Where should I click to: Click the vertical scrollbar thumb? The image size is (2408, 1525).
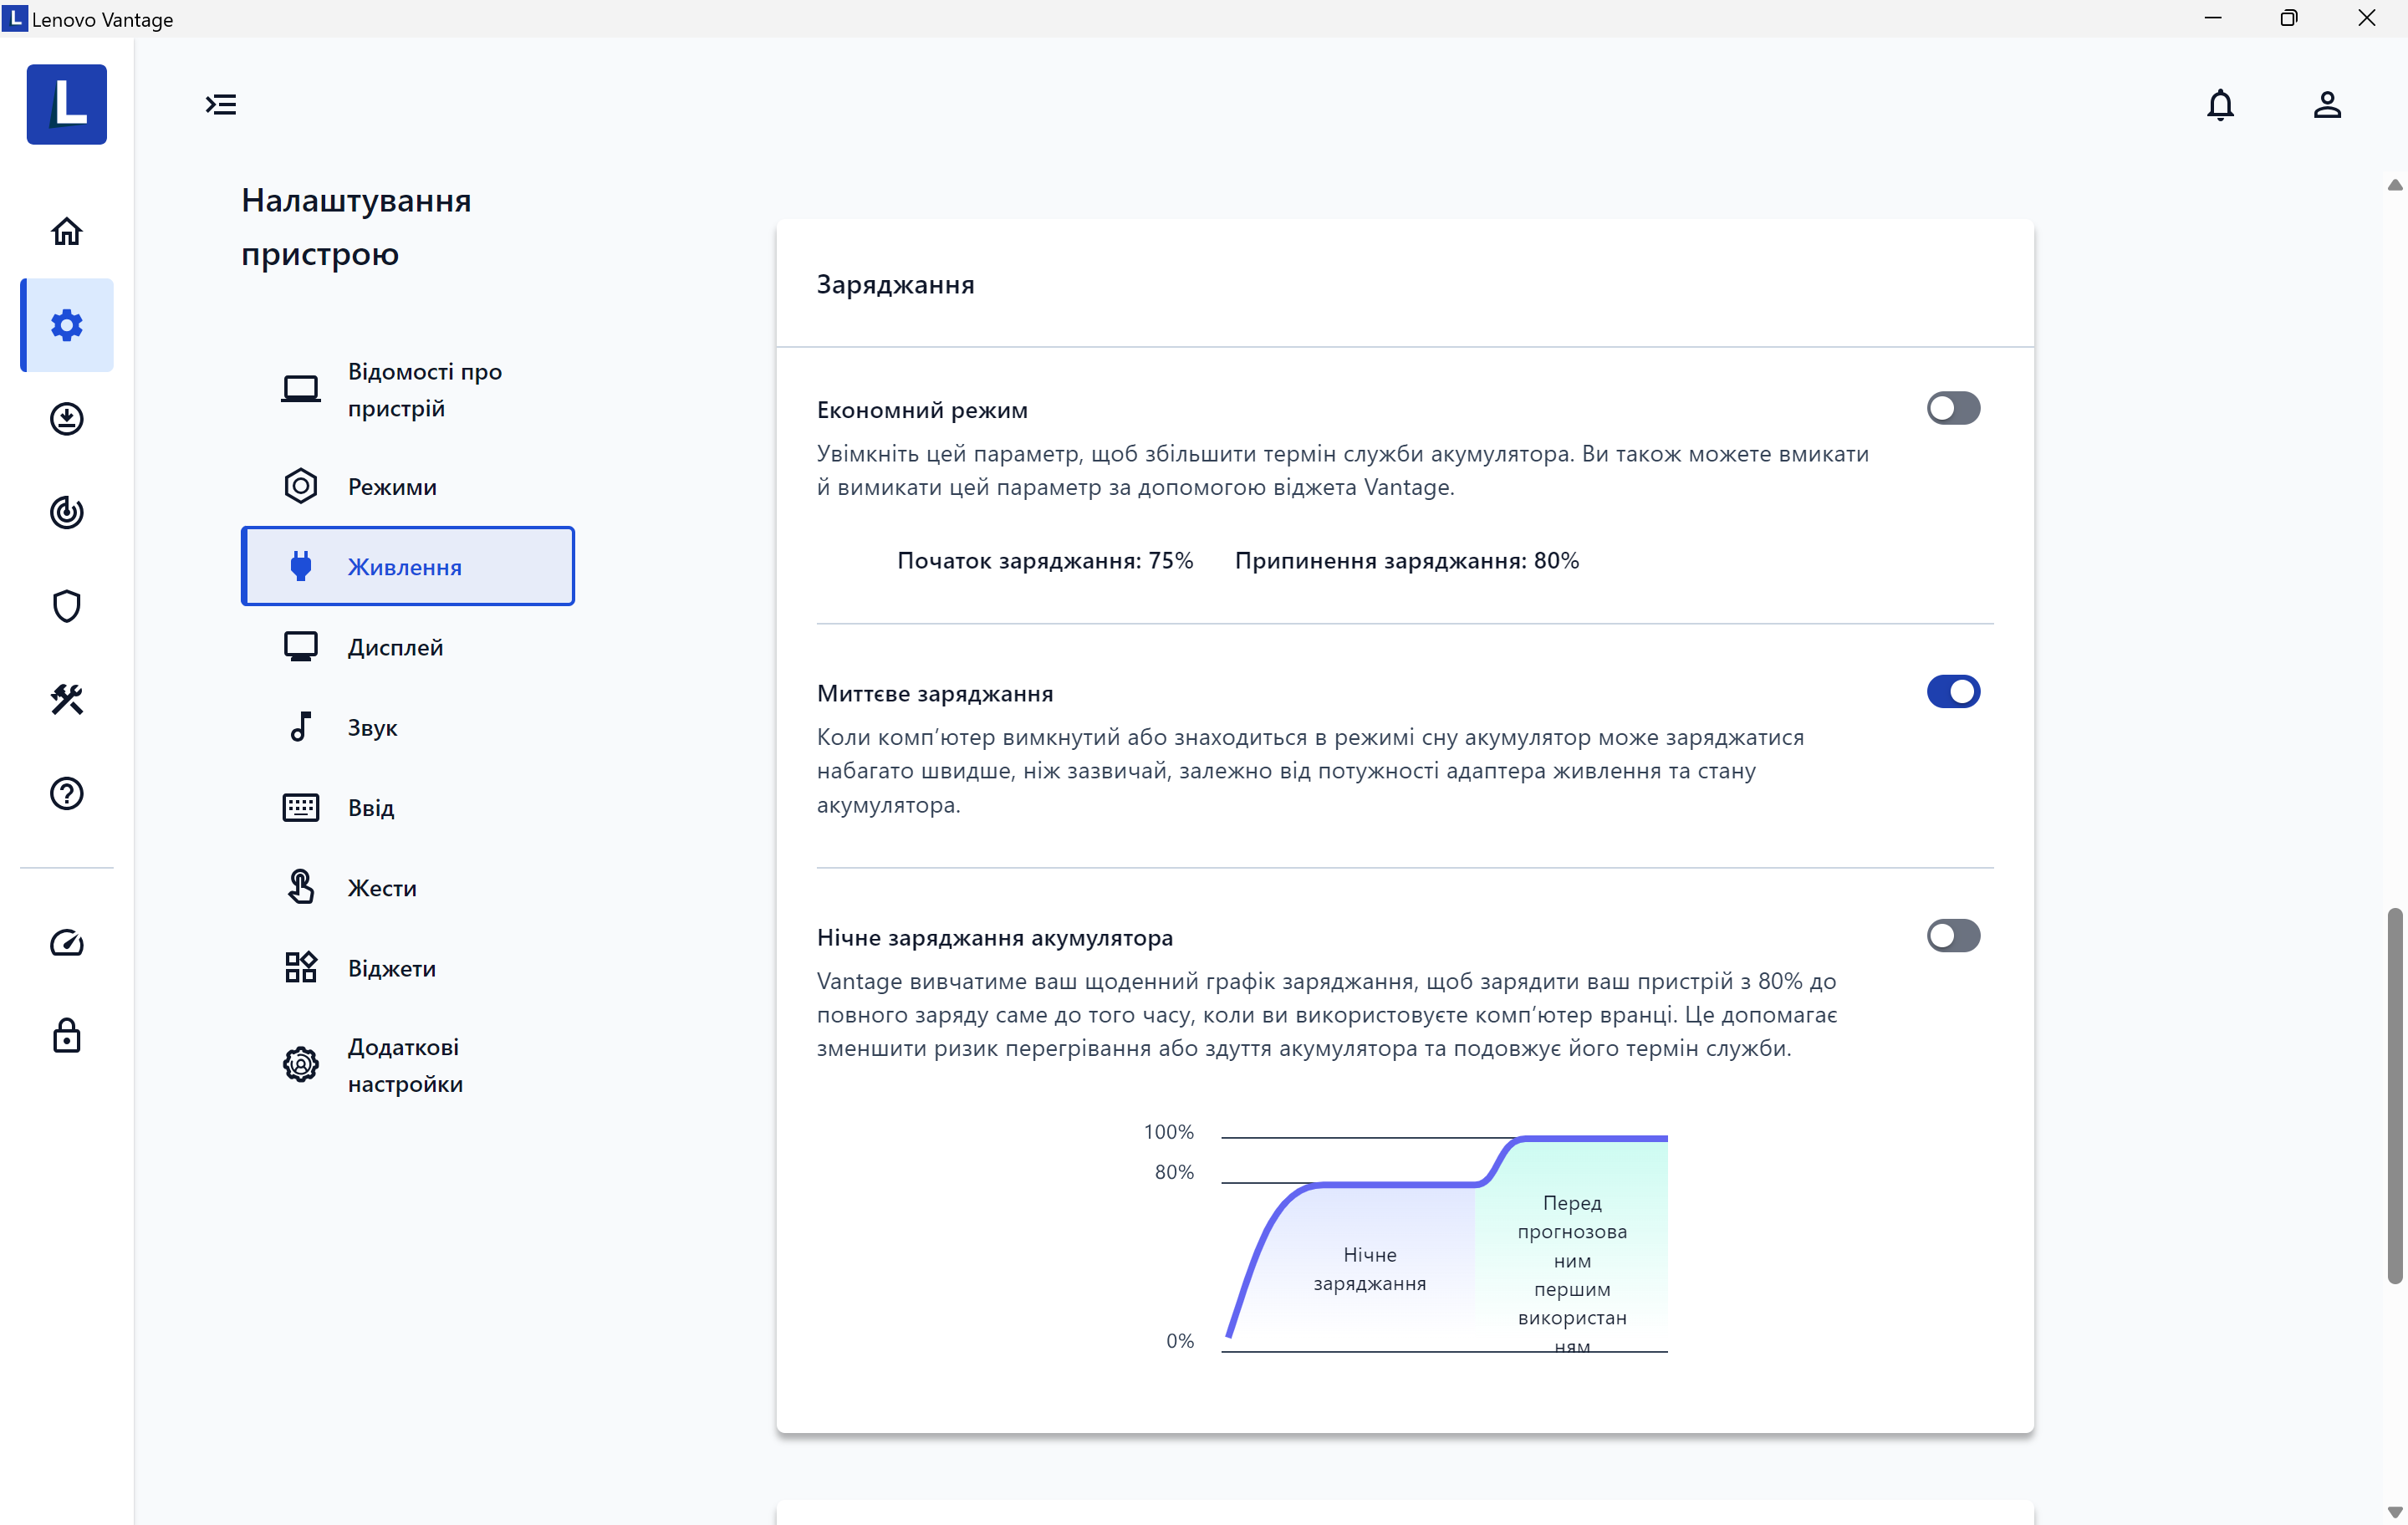pos(2394,1095)
